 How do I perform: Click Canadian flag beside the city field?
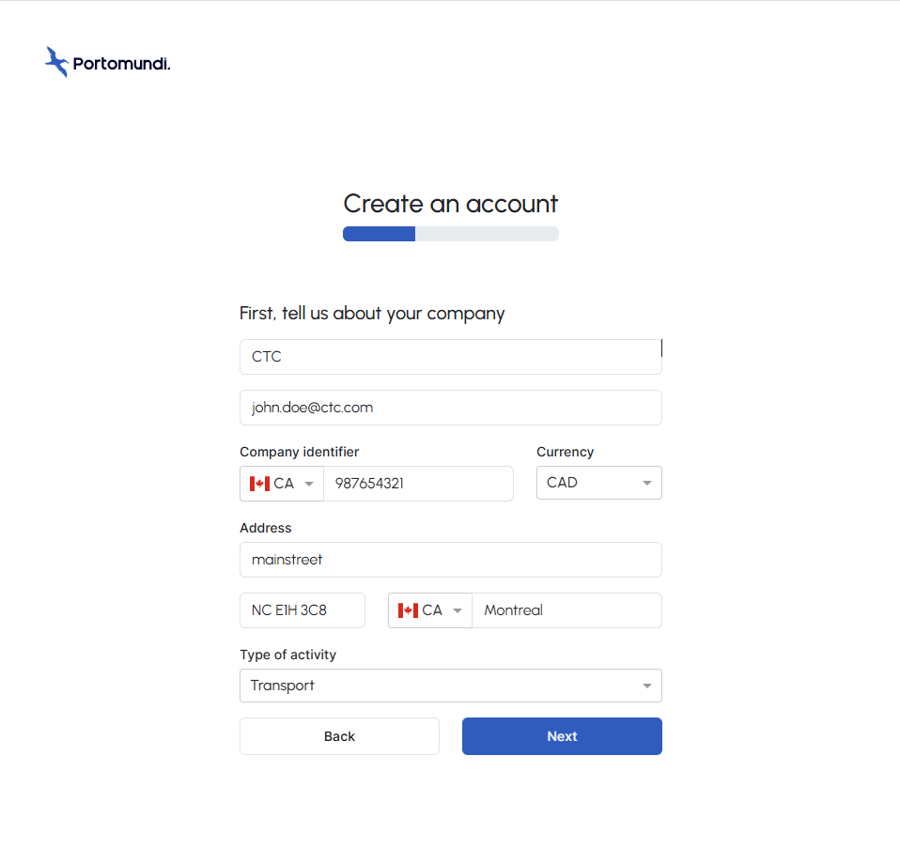pyautogui.click(x=408, y=610)
